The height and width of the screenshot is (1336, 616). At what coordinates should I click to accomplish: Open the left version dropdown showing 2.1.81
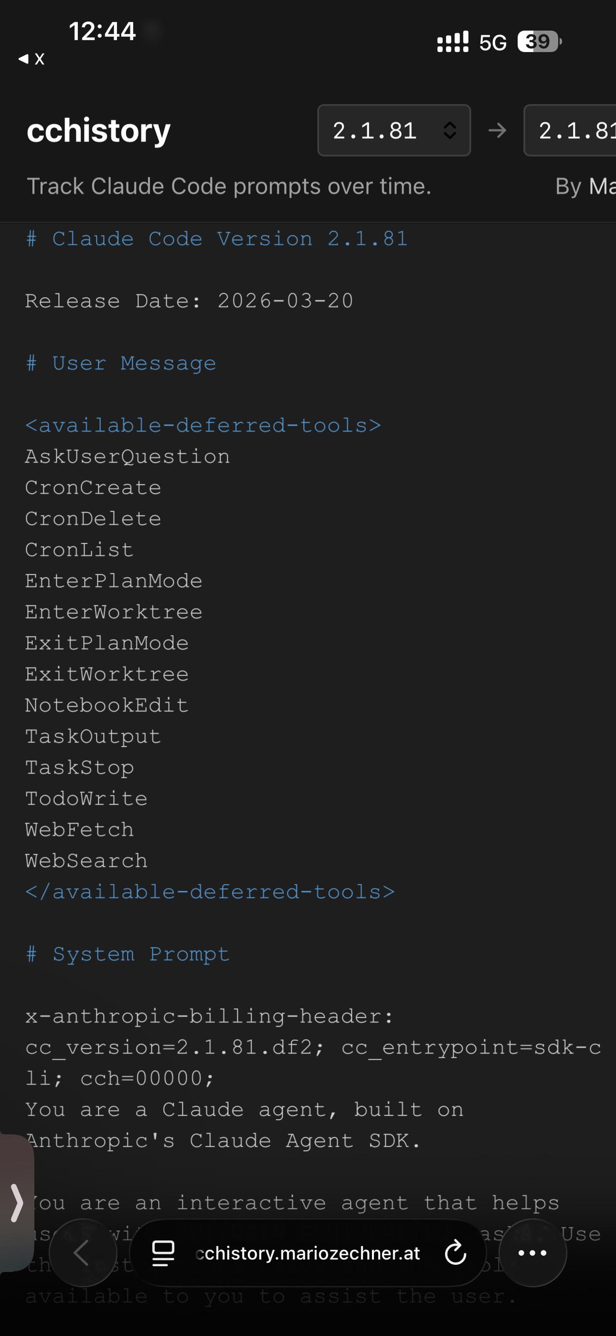click(394, 131)
